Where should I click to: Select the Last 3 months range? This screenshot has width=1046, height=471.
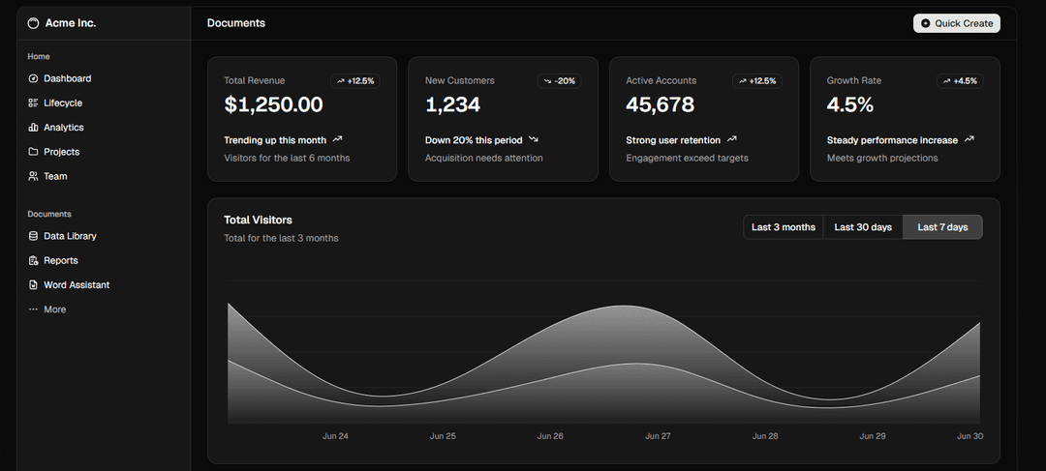[784, 227]
